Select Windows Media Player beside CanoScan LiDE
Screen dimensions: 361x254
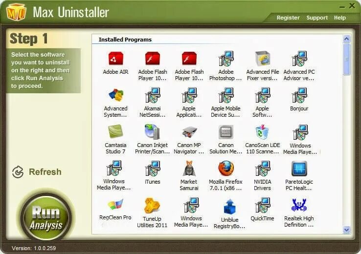[x=300, y=140]
